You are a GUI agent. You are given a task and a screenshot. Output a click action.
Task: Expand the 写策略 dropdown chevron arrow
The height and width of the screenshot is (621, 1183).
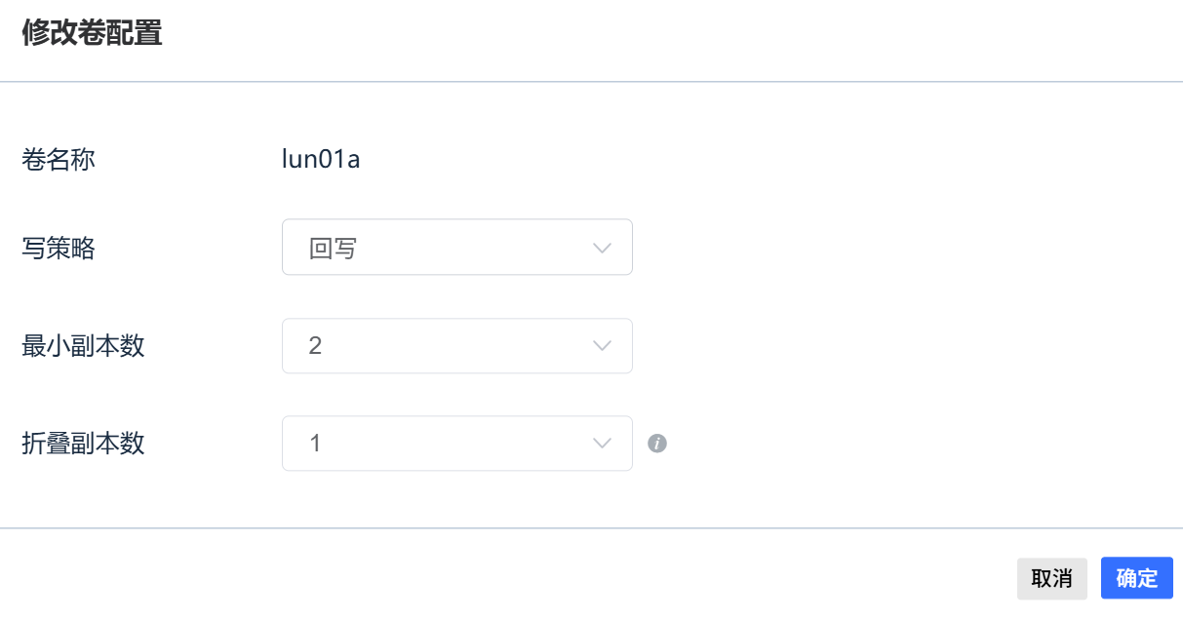click(x=603, y=248)
